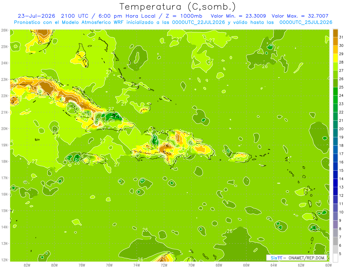This screenshot has height=269, width=349.
Task: Click the 68W longitude axis label
Action: pyautogui.click(x=219, y=265)
